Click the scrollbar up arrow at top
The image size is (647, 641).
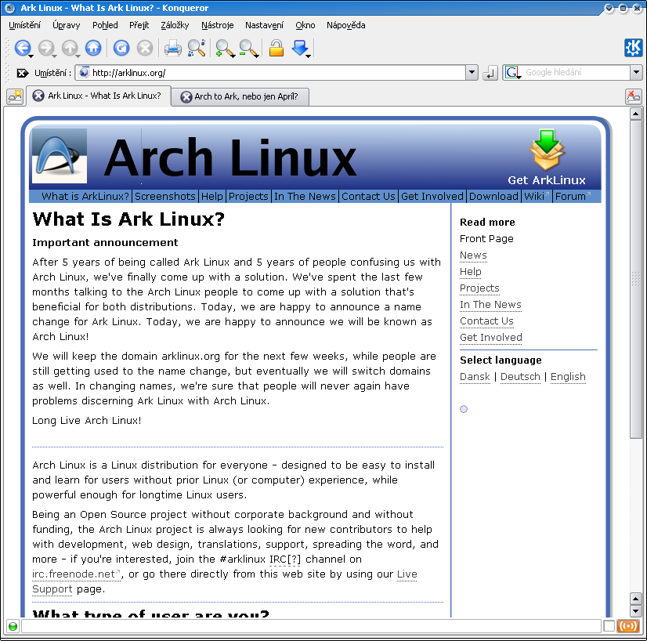636,114
